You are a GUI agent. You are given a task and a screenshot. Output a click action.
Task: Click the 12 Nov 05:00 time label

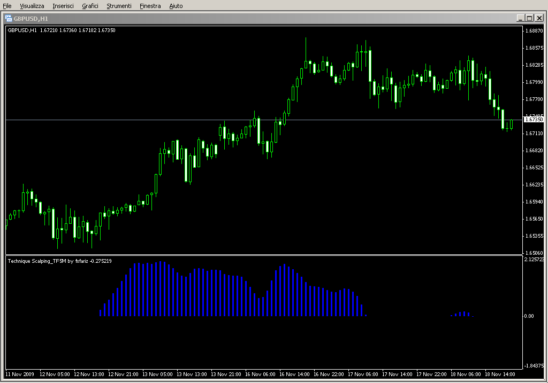[x=55, y=374]
